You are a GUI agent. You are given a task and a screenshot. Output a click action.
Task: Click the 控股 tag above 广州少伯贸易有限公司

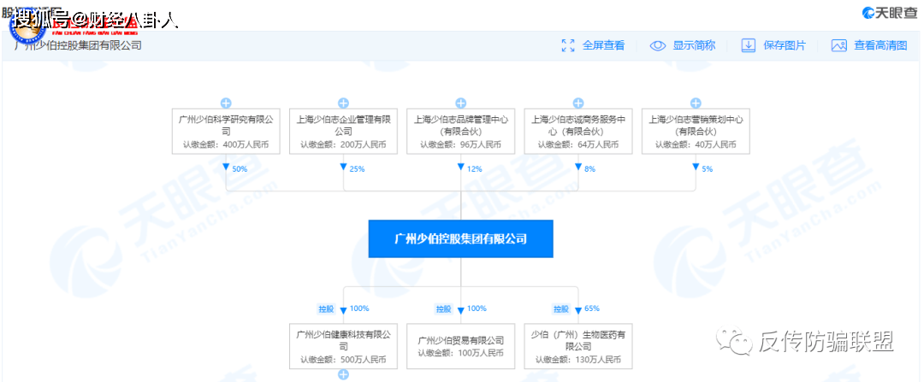pyautogui.click(x=442, y=309)
